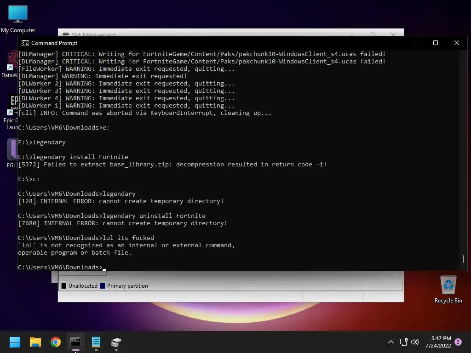Click the Command Prompt vertical scrollbar thumb
The width and height of the screenshot is (471, 353).
(x=464, y=259)
